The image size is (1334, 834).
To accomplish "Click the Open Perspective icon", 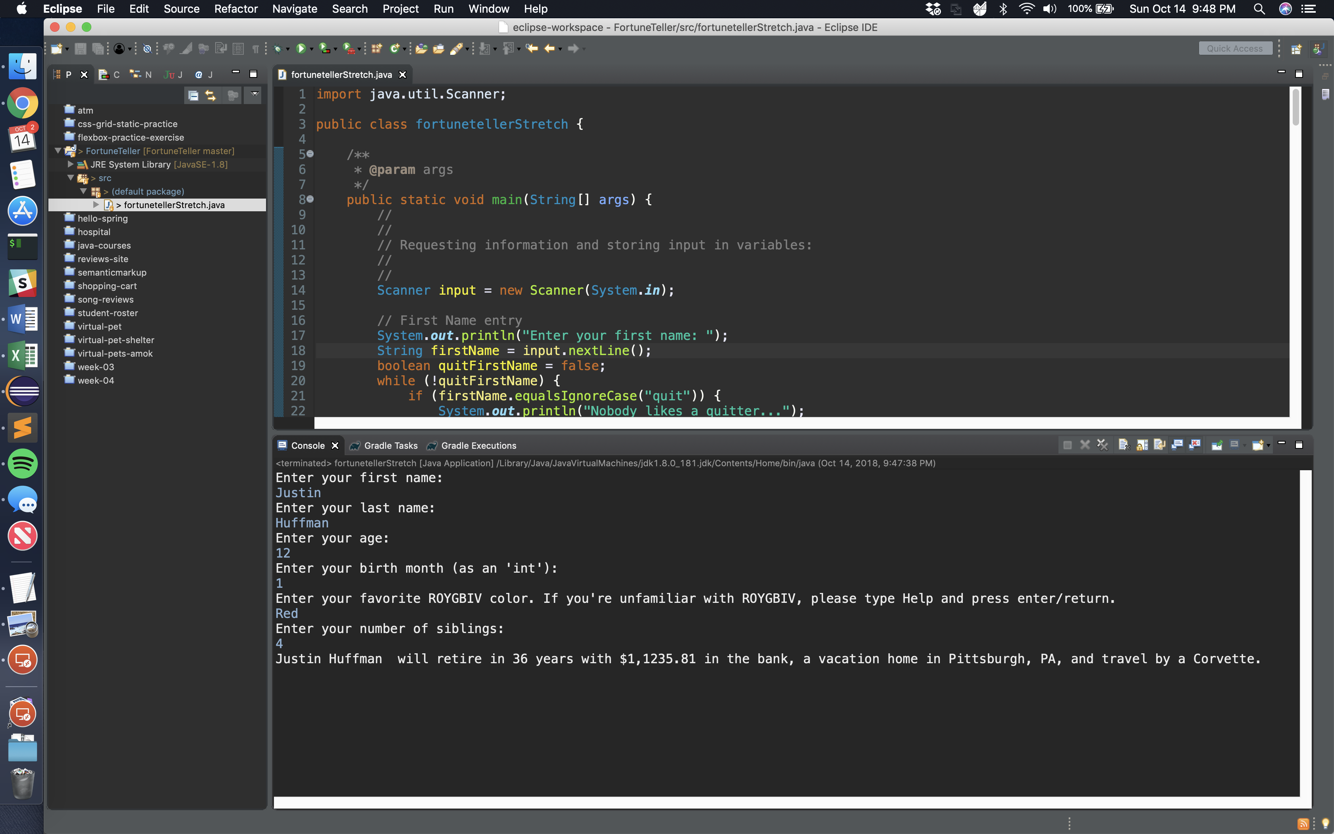I will pyautogui.click(x=1297, y=49).
